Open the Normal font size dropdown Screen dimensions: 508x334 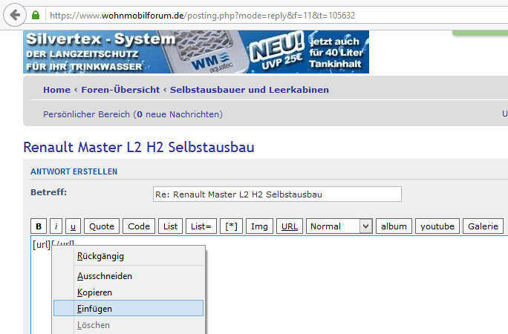[339, 226]
